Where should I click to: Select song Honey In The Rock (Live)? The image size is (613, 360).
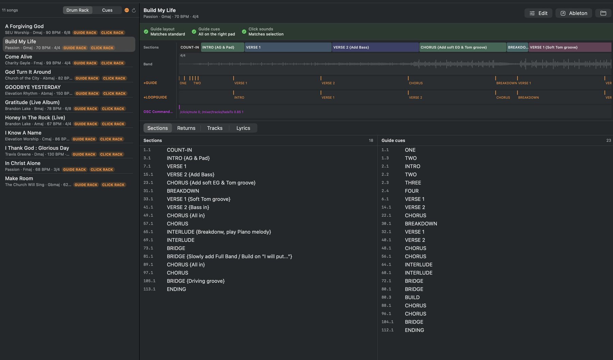pyautogui.click(x=69, y=121)
